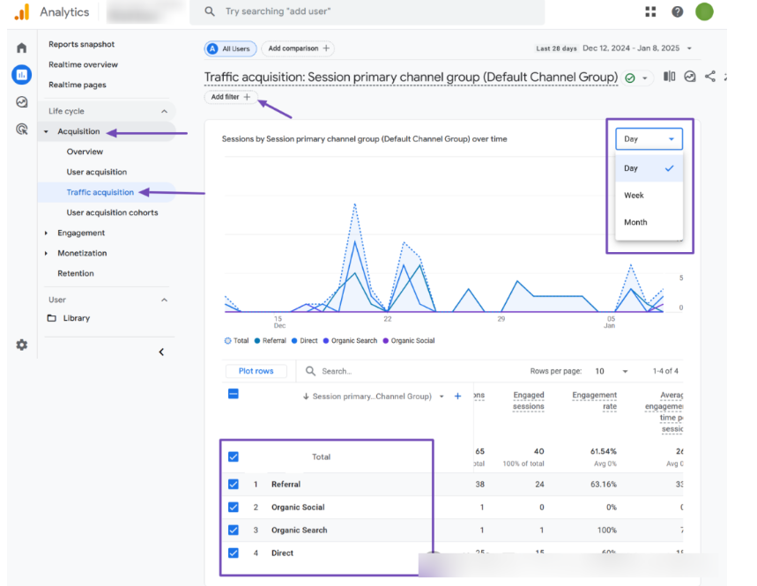757x586 pixels.
Task: Open the Rows per page dropdown
Action: tap(612, 371)
